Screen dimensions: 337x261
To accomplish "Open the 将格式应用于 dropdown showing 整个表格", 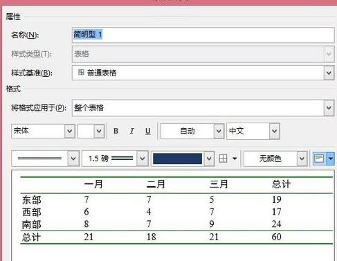I will pos(203,107).
